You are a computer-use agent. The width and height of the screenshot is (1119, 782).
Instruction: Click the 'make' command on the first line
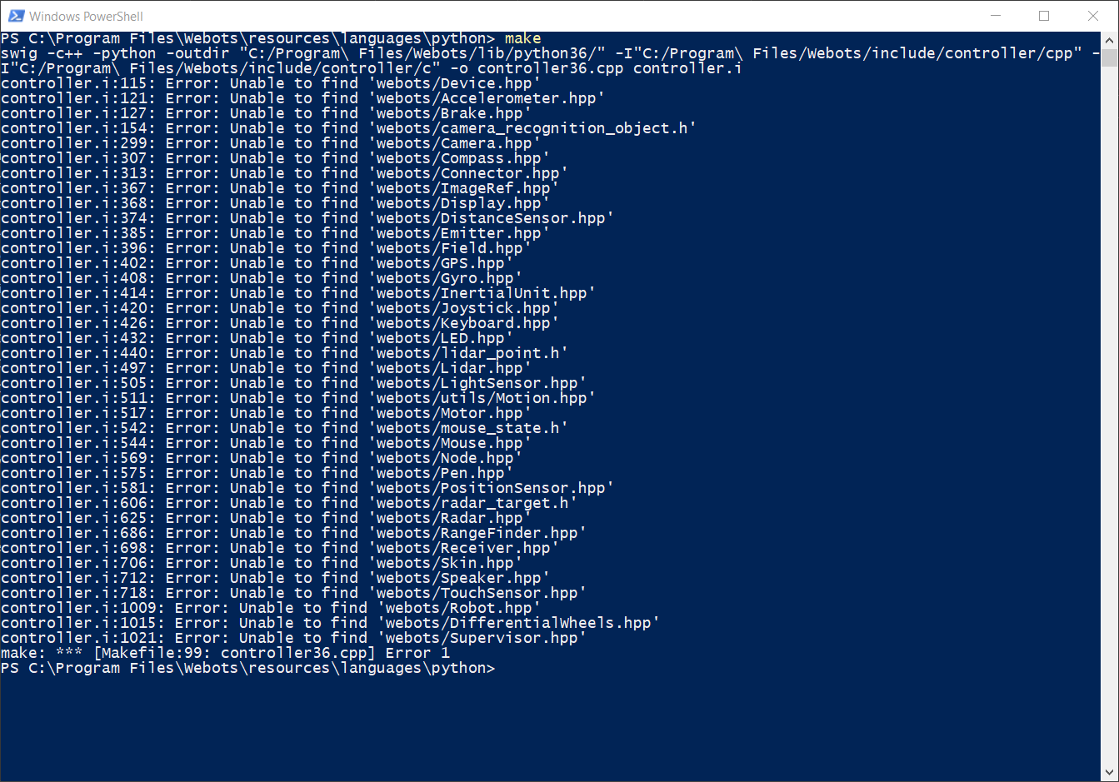pyautogui.click(x=522, y=38)
